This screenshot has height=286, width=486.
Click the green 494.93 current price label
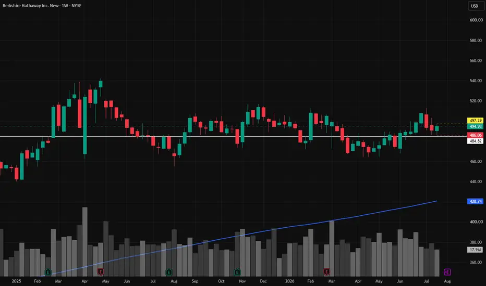tap(475, 126)
